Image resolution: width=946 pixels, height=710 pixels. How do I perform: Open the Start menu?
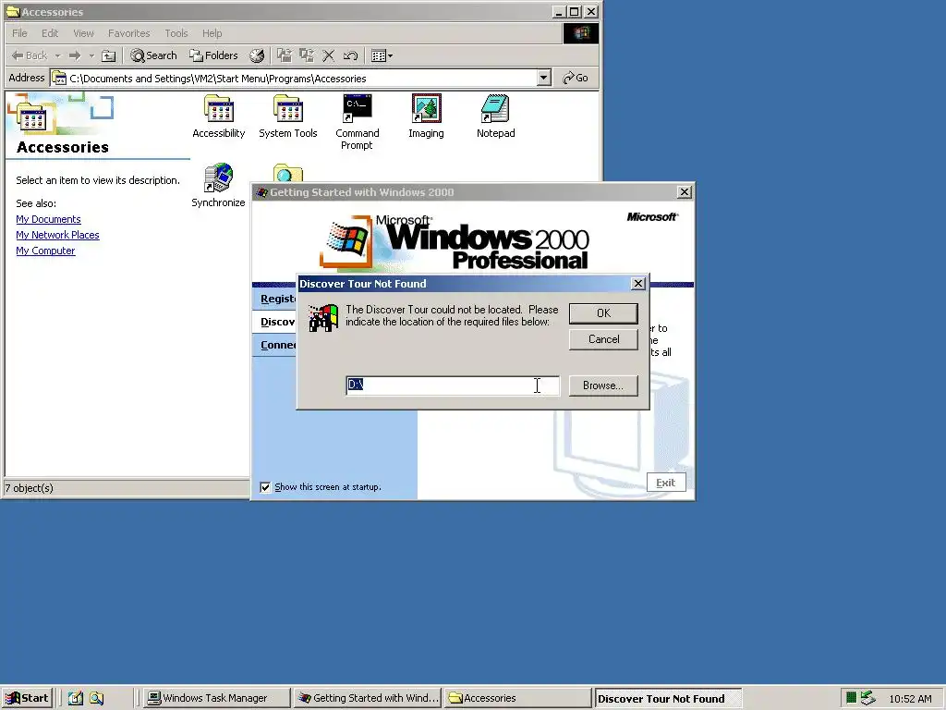tap(28, 699)
